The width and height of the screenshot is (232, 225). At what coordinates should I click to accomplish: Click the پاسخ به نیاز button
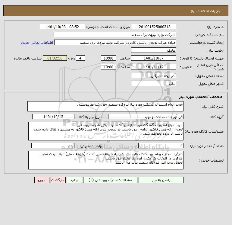tap(161, 180)
